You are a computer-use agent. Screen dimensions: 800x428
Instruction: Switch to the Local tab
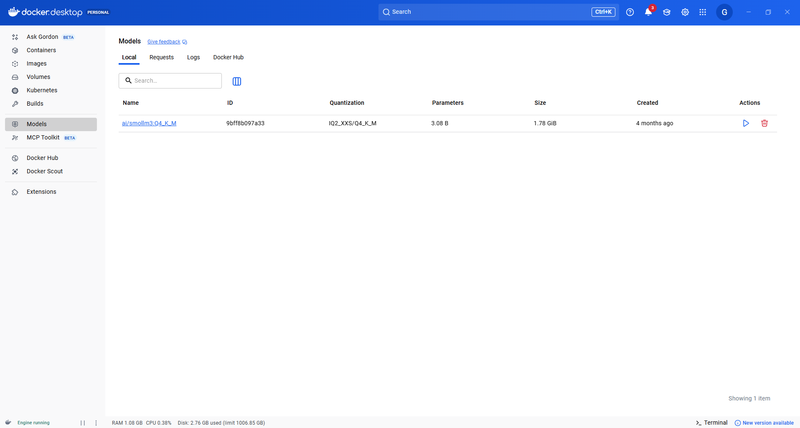(129, 57)
